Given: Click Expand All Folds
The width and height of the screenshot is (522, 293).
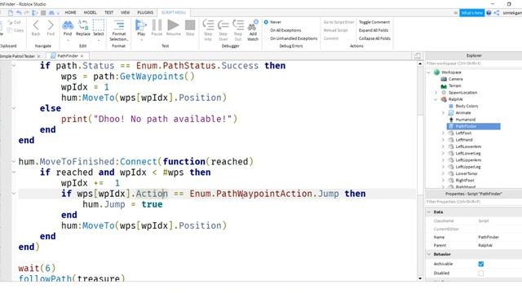Looking at the screenshot, I should pos(374,30).
